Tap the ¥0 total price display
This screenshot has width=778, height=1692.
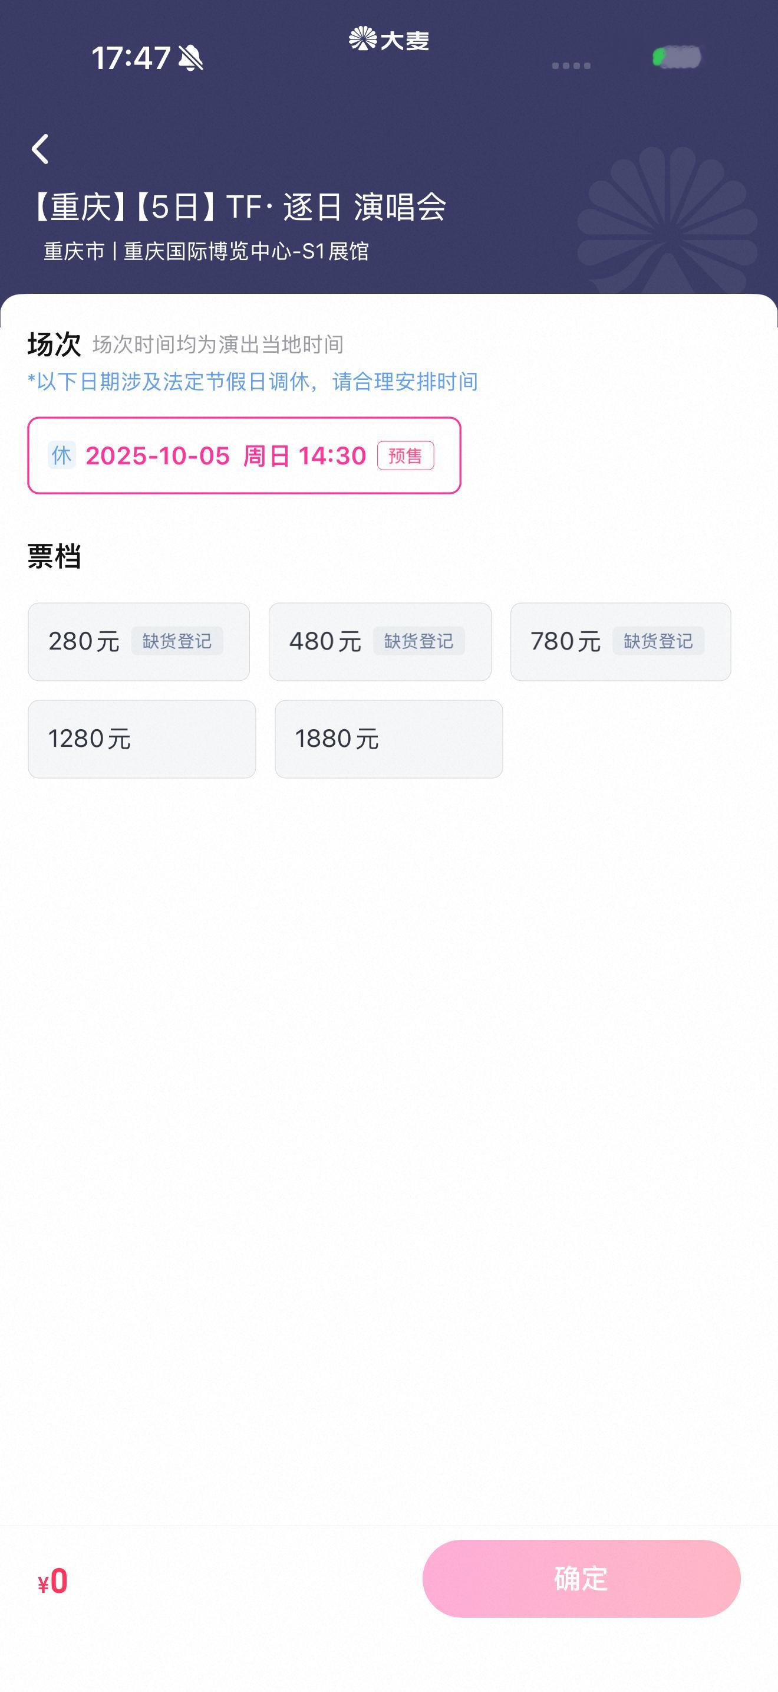tap(52, 1581)
